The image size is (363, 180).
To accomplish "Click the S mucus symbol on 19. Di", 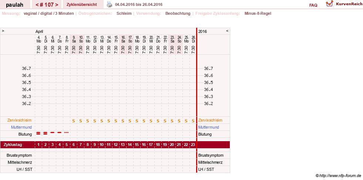I will pyautogui.click(x=144, y=120).
